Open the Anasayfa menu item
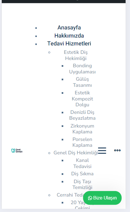Screen dimensions: 130x212 point(69,28)
